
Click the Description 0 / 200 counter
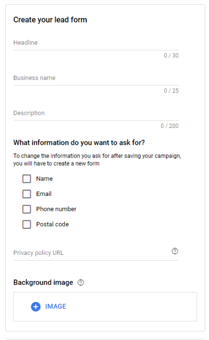click(170, 126)
